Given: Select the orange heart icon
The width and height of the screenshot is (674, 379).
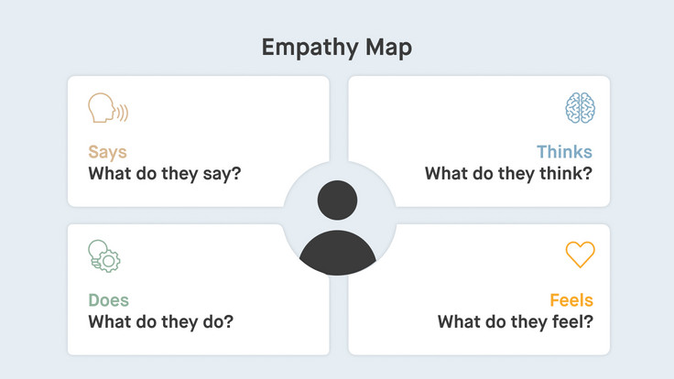Looking at the screenshot, I should (x=579, y=254).
